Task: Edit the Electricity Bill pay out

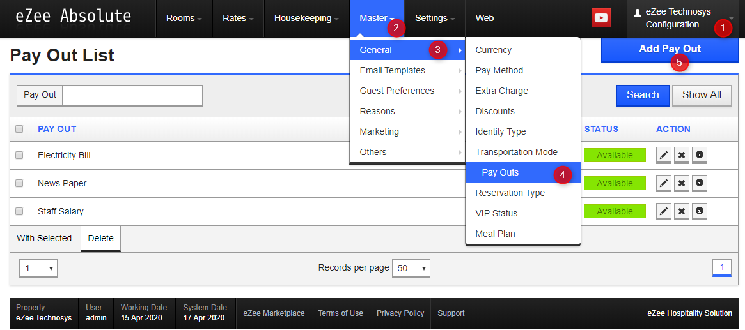Action: (664, 155)
